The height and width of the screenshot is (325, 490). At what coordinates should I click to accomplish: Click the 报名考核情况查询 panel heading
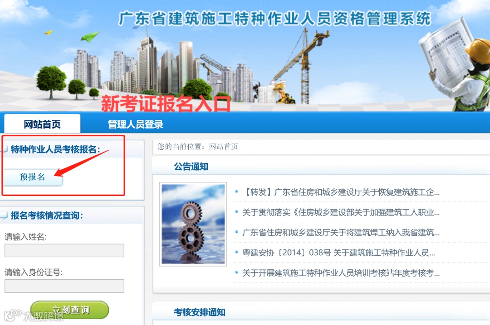pos(47,215)
